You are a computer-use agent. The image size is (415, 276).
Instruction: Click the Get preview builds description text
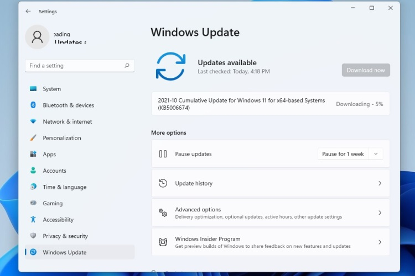(263, 246)
